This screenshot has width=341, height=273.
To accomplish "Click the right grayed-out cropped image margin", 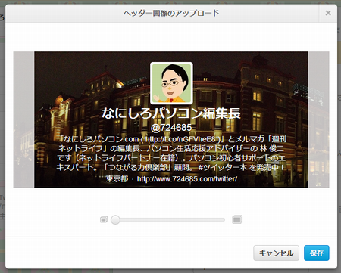I will [x=318, y=119].
